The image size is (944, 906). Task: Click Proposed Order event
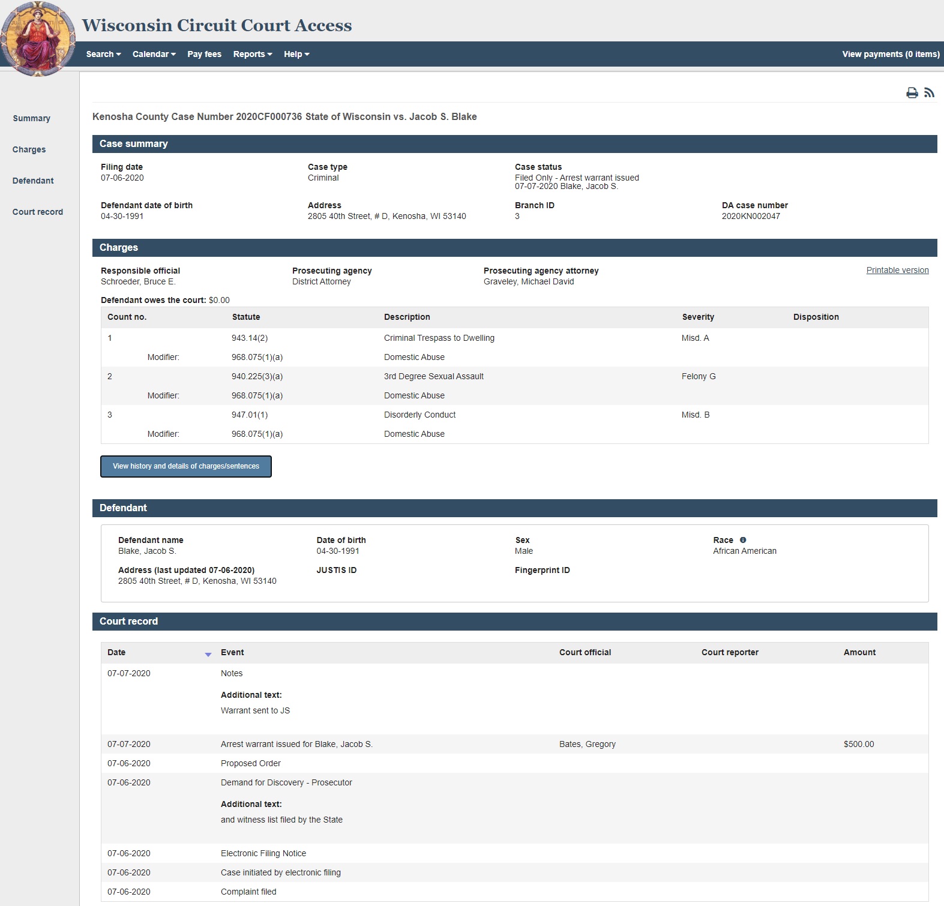click(x=251, y=763)
